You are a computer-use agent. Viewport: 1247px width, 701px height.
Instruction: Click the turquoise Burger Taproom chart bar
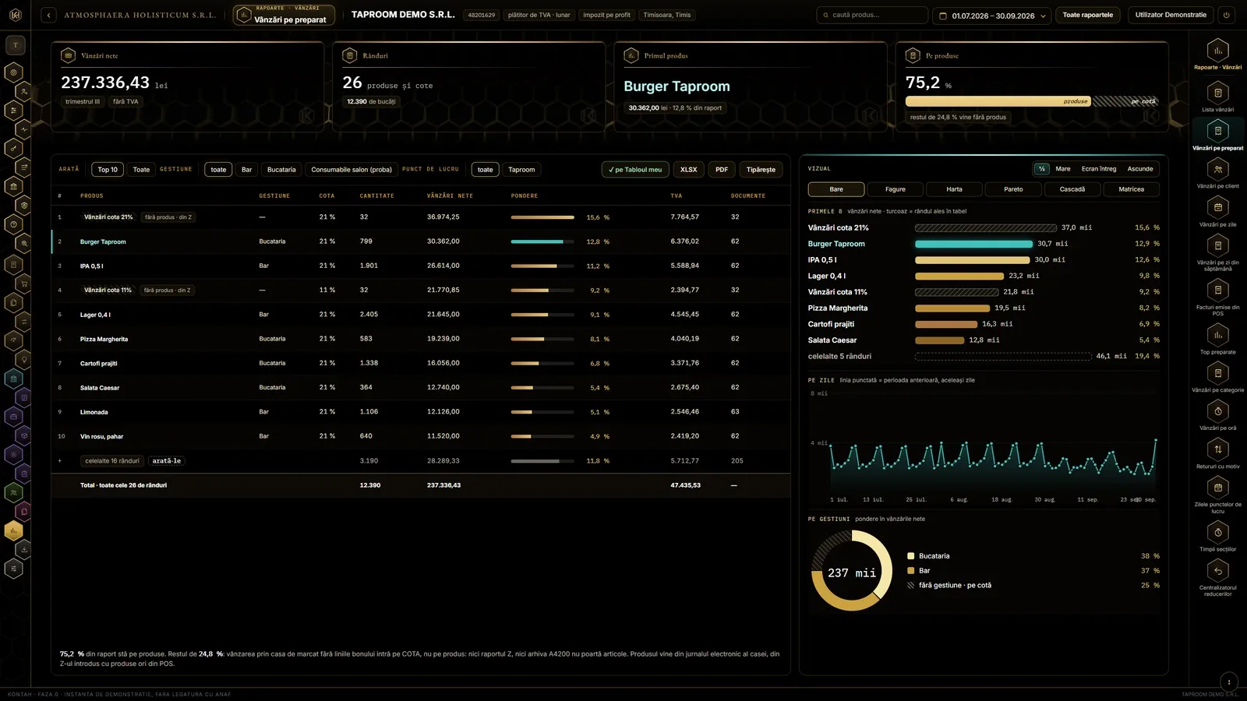(973, 244)
